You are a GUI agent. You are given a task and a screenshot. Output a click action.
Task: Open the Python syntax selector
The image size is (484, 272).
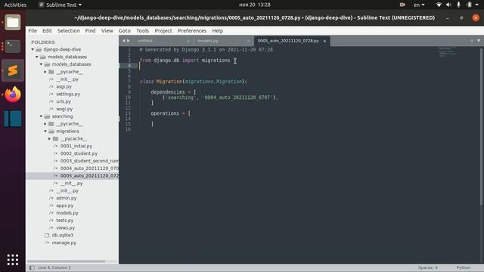(x=463, y=267)
